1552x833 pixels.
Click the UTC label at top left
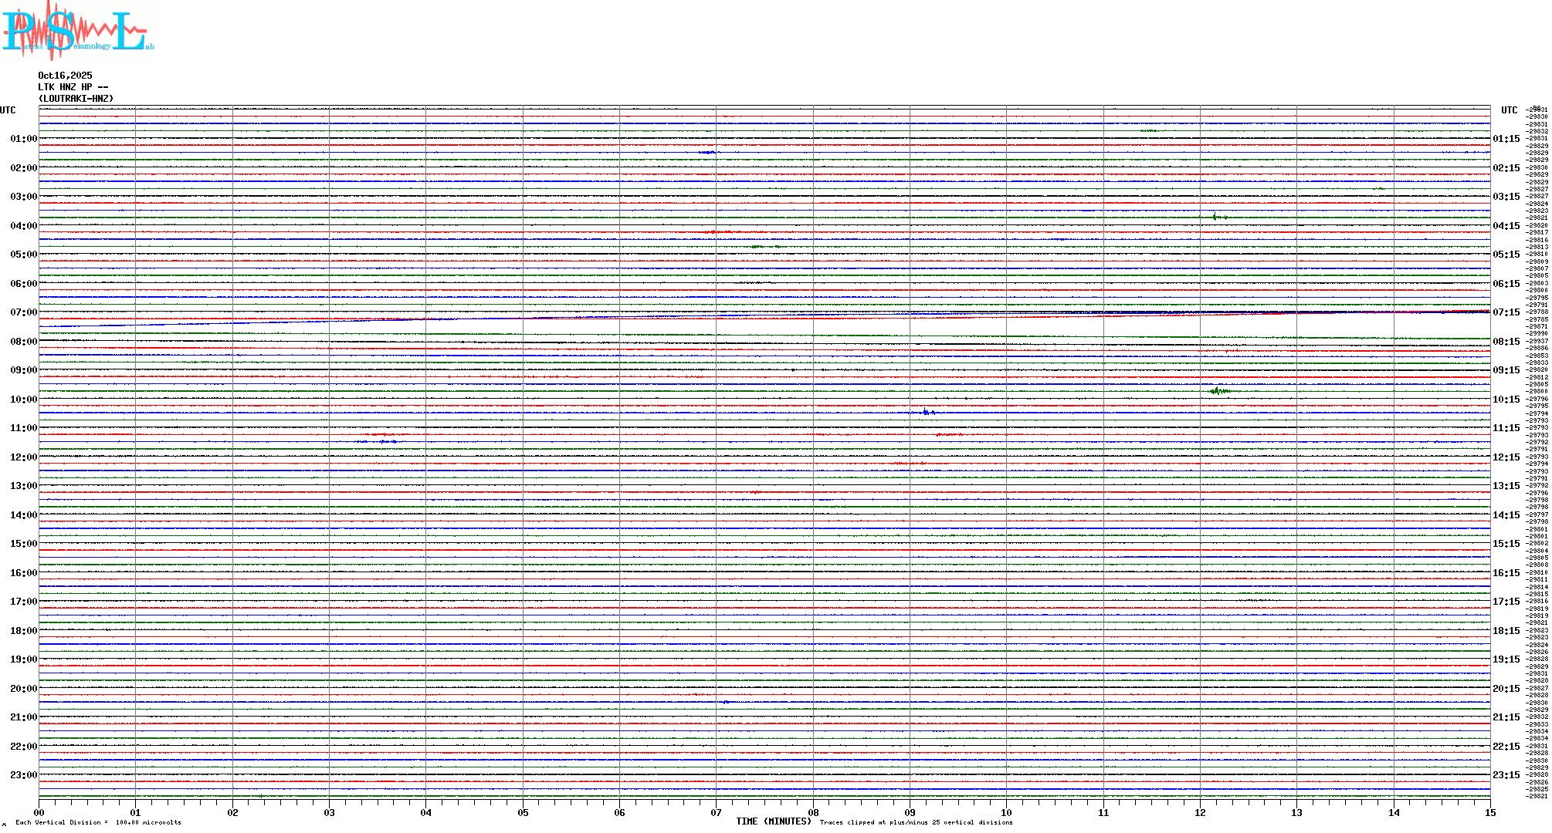(8, 110)
